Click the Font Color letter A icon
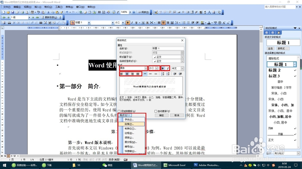The image size is (302, 169). click(209, 23)
